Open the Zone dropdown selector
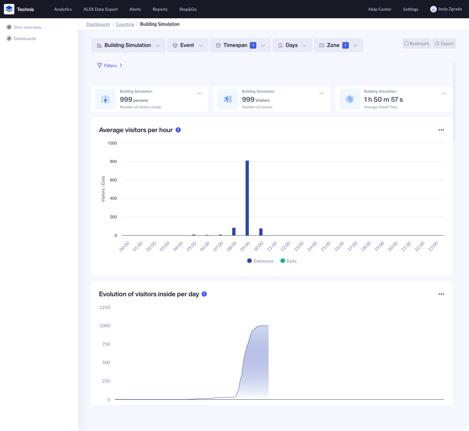The width and height of the screenshot is (469, 431). (x=338, y=45)
